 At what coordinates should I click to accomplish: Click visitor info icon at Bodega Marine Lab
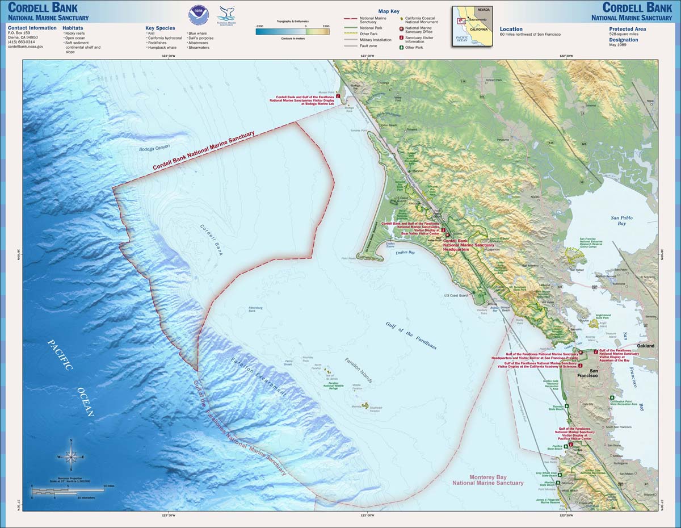(x=338, y=97)
